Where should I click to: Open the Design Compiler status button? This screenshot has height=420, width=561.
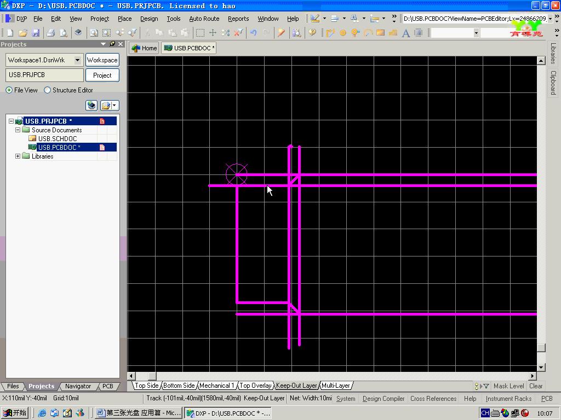pyautogui.click(x=383, y=399)
